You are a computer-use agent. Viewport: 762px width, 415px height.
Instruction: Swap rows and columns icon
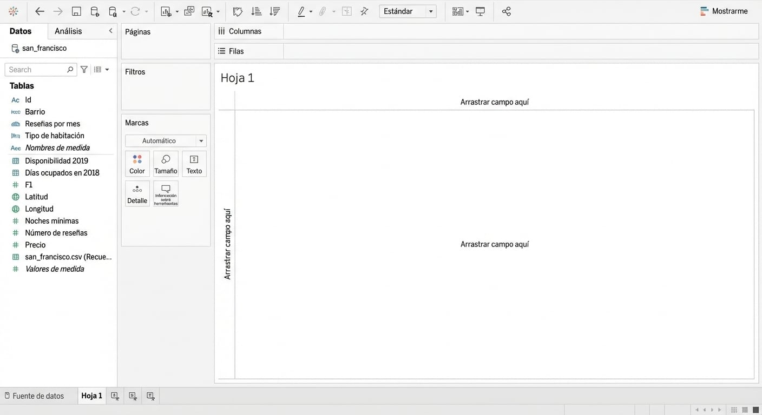(237, 11)
